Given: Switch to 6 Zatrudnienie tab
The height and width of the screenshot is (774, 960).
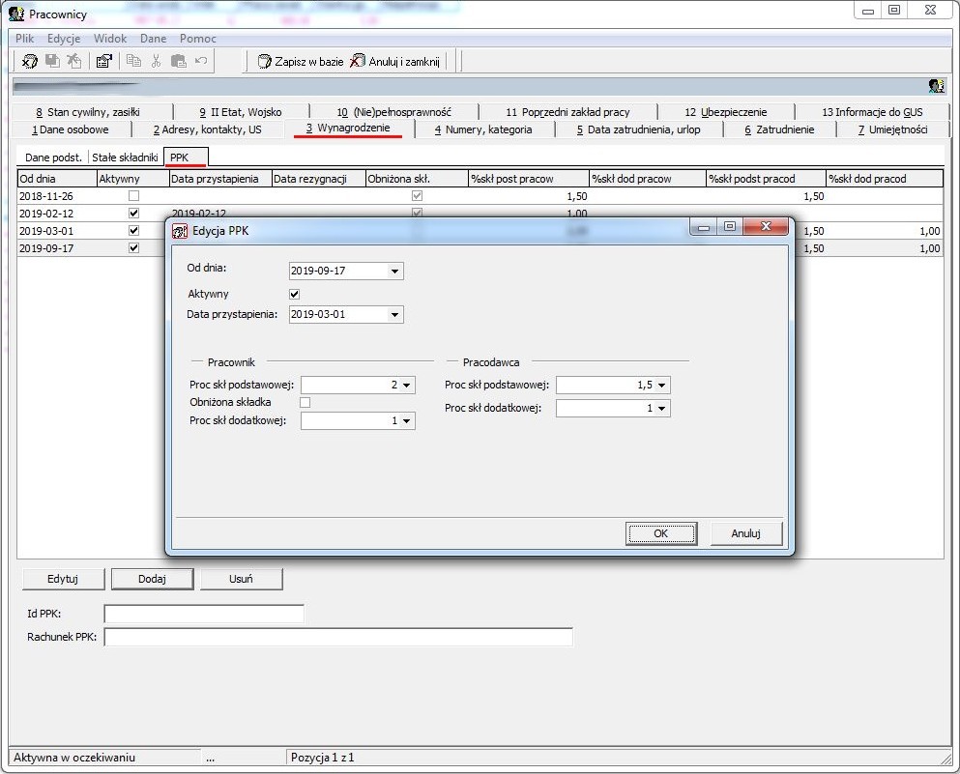Looking at the screenshot, I should (x=779, y=129).
